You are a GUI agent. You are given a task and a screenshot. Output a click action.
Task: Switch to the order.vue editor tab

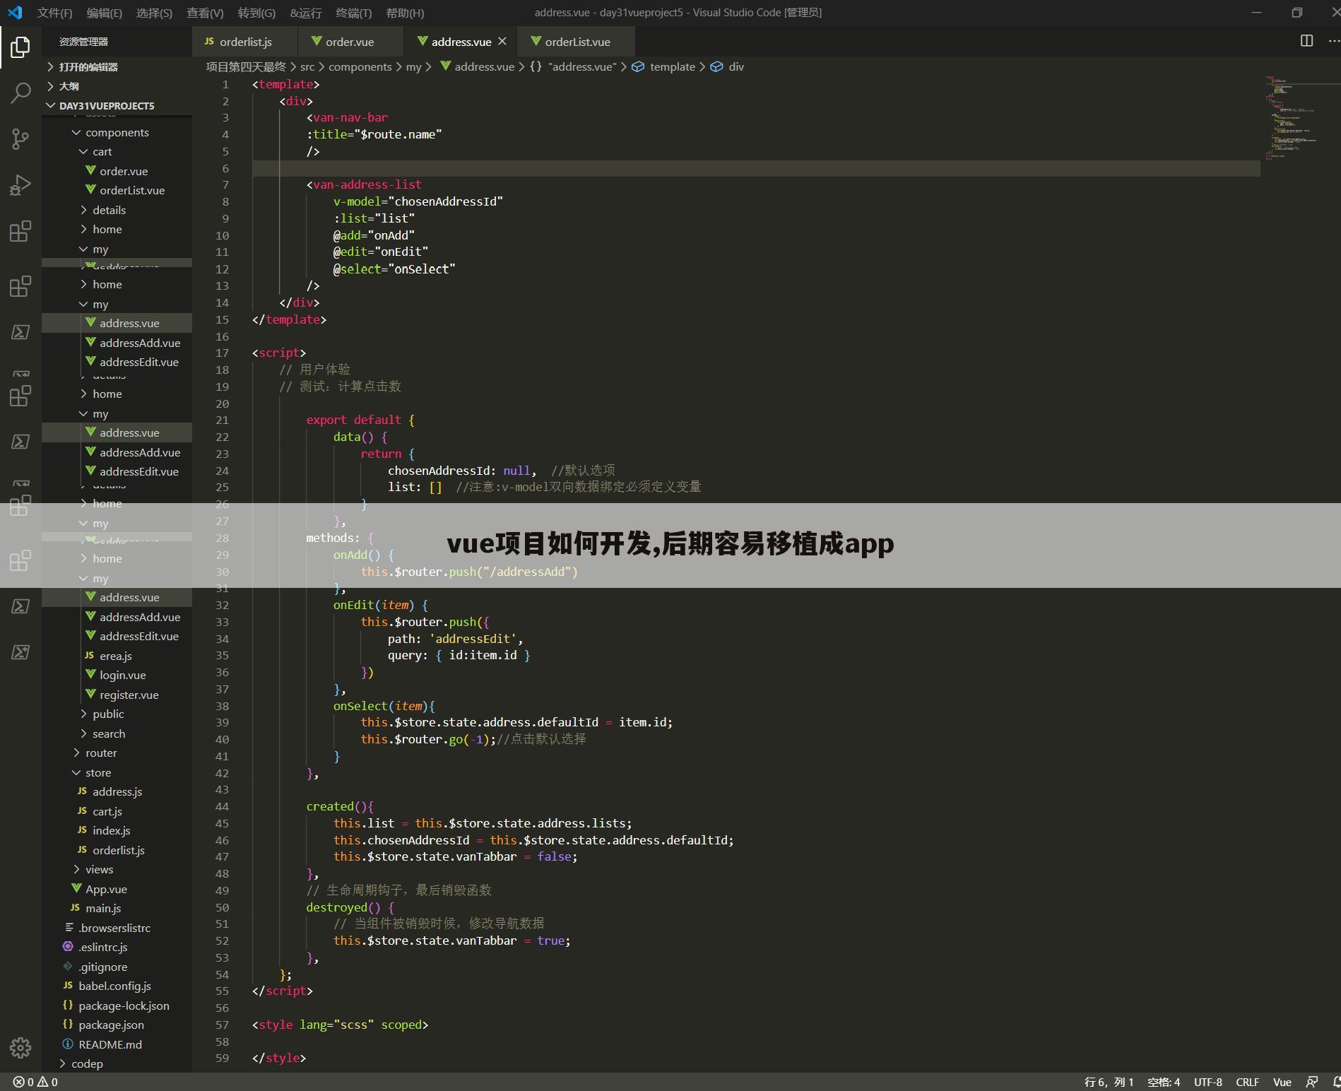(350, 42)
